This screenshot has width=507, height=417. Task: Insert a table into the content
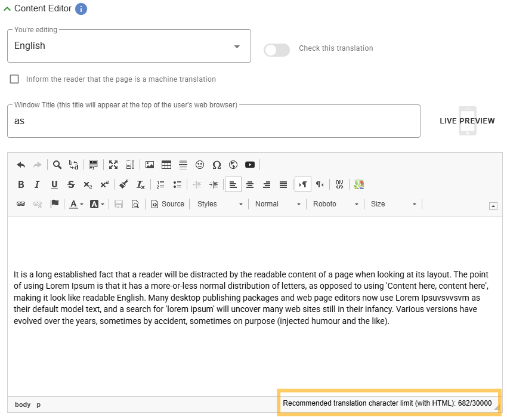166,165
